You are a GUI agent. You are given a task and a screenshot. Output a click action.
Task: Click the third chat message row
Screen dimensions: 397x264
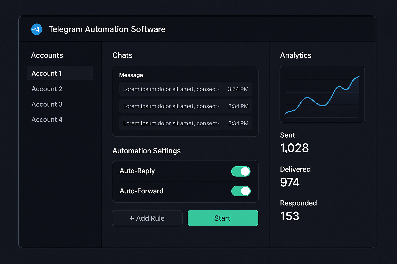click(185, 123)
